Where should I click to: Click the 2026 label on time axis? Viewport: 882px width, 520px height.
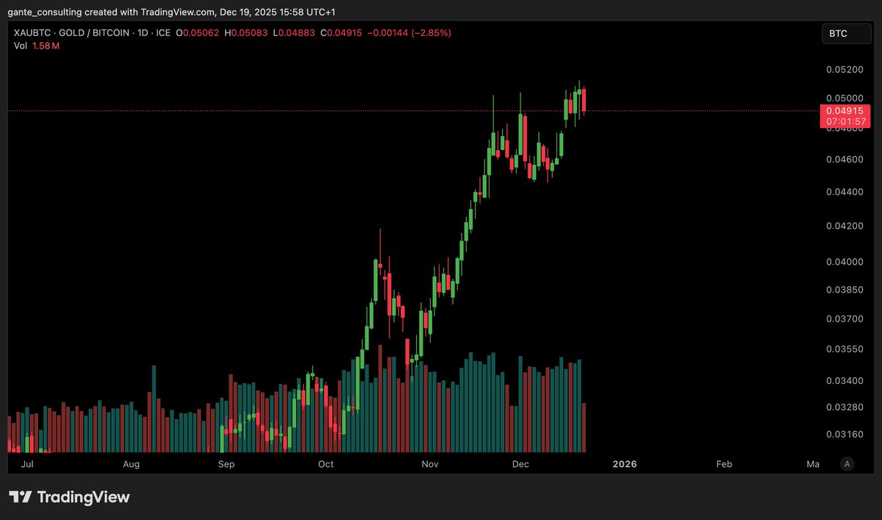[x=625, y=464]
